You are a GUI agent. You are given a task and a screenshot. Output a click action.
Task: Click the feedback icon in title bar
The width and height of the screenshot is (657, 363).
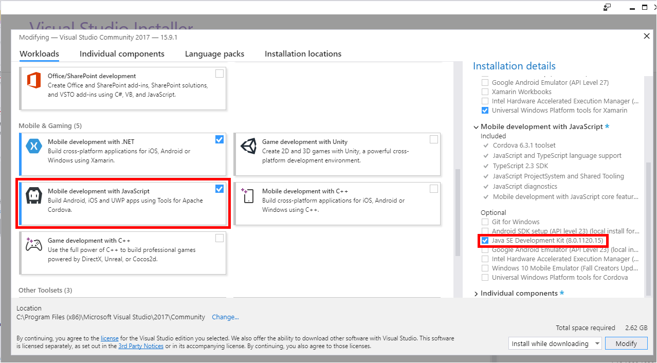[607, 7]
